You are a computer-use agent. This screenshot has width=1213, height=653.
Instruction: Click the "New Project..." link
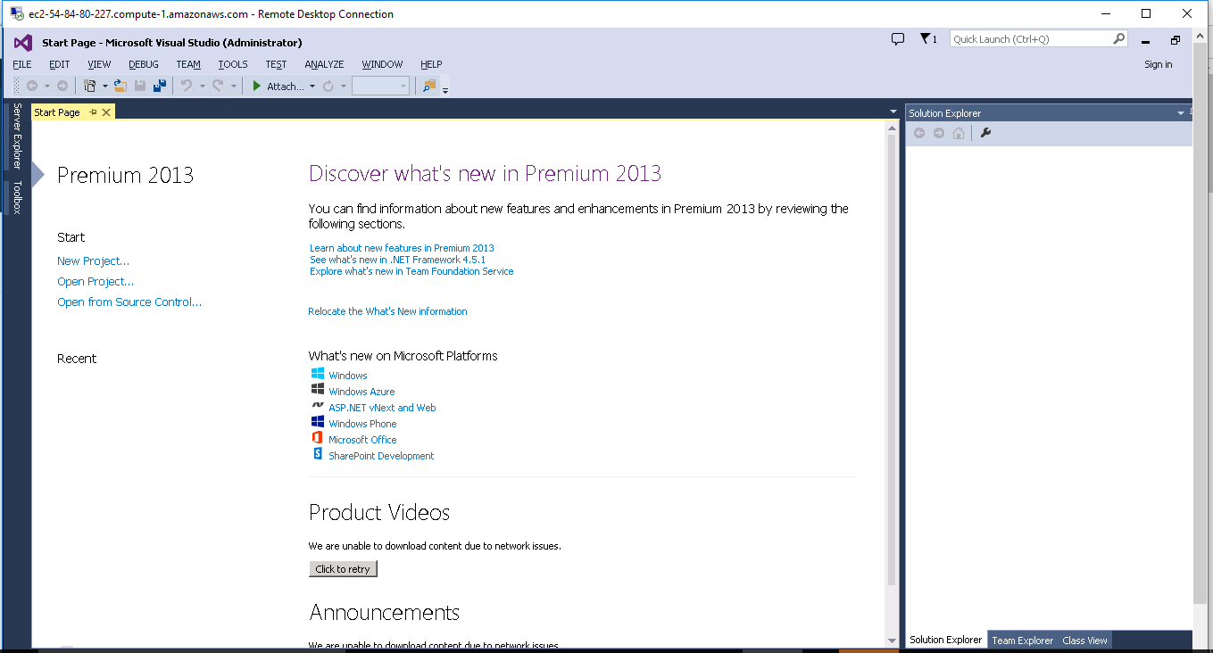click(x=93, y=261)
